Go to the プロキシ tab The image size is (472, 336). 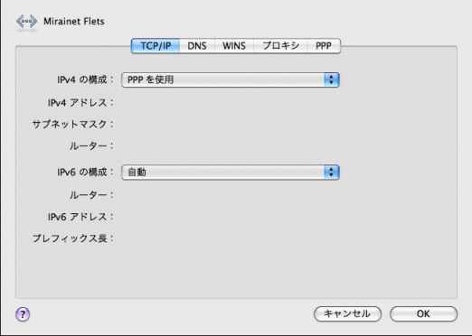pos(280,46)
